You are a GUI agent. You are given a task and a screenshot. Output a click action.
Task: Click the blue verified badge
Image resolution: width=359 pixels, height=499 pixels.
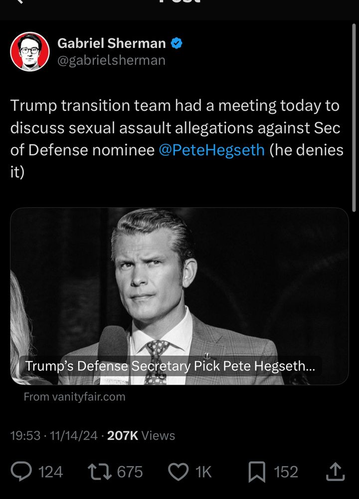click(177, 43)
